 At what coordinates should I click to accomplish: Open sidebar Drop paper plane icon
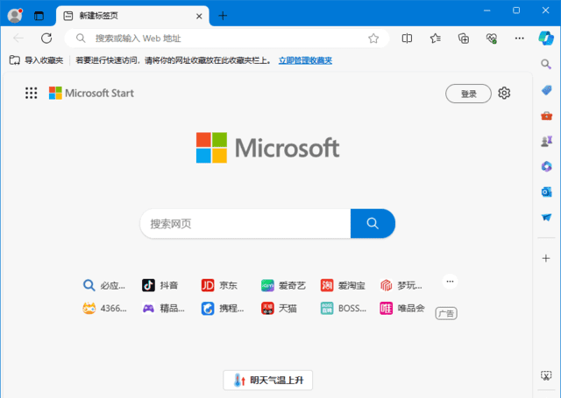tap(546, 218)
